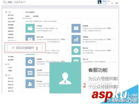The image size is (139, 104).
Task: Click the 统计 section icon in sidebar
Action: 6,75
